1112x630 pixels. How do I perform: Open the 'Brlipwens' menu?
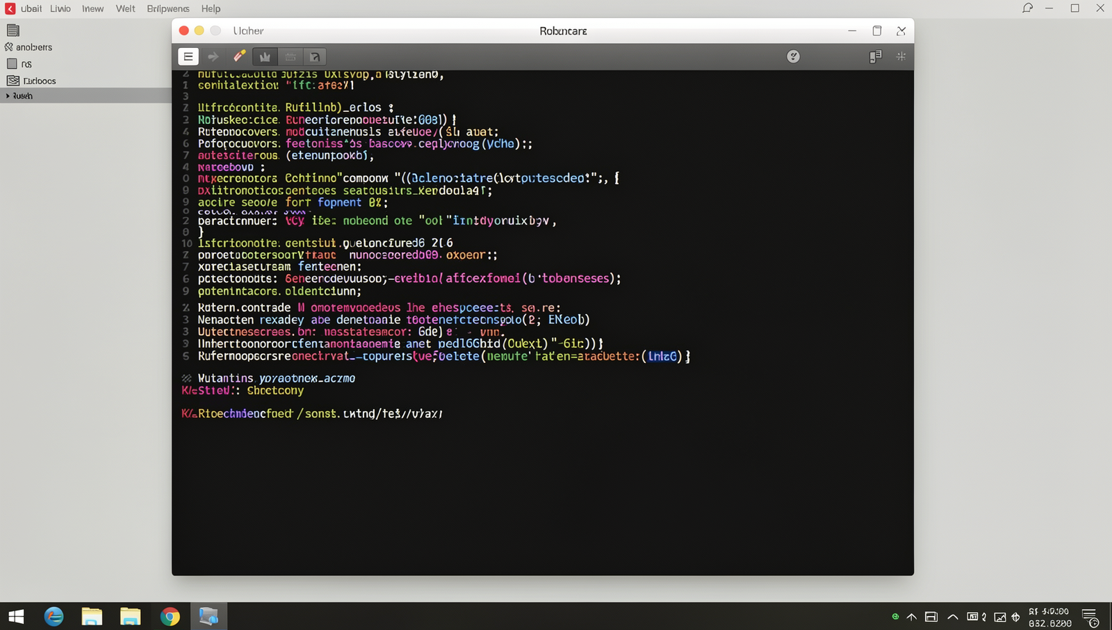pyautogui.click(x=168, y=8)
